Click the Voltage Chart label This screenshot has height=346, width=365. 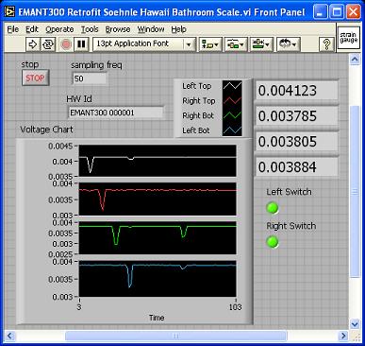(x=46, y=130)
